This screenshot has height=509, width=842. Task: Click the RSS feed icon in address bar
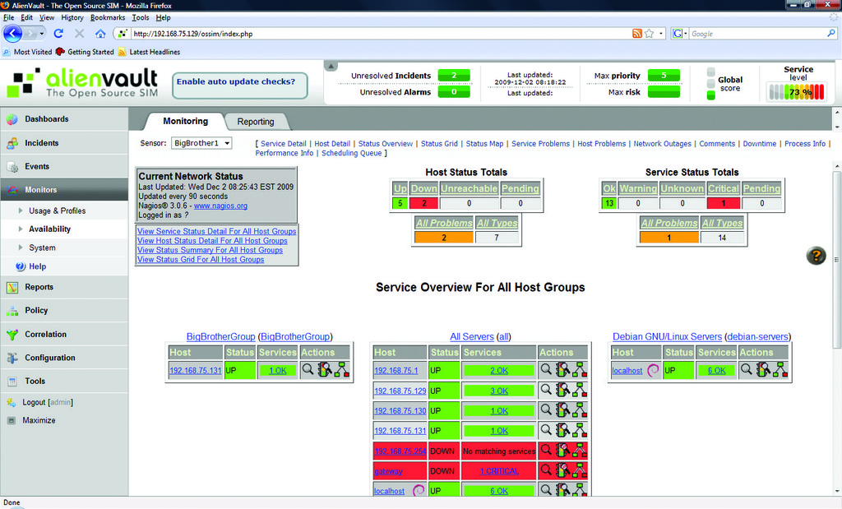636,34
